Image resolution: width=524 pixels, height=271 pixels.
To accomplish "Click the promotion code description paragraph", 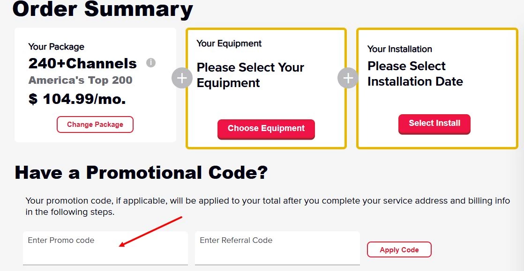I will coord(267,206).
